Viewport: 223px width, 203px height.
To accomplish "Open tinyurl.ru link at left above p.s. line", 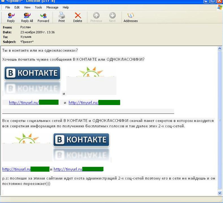I will click(26, 169).
